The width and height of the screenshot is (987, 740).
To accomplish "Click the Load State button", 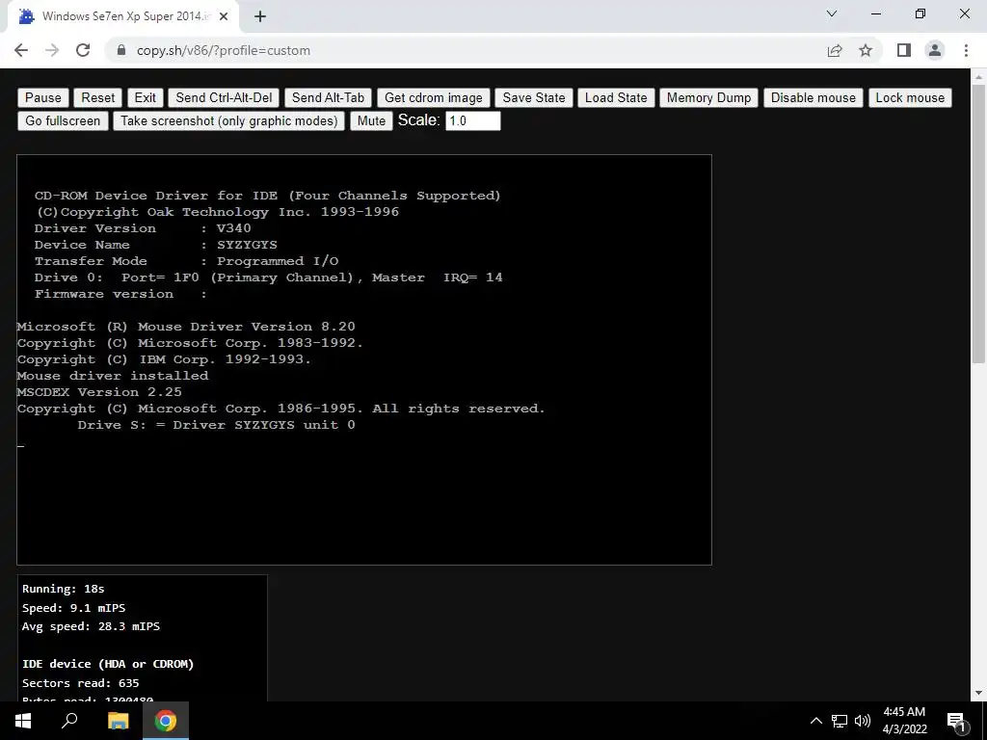I will pos(616,97).
